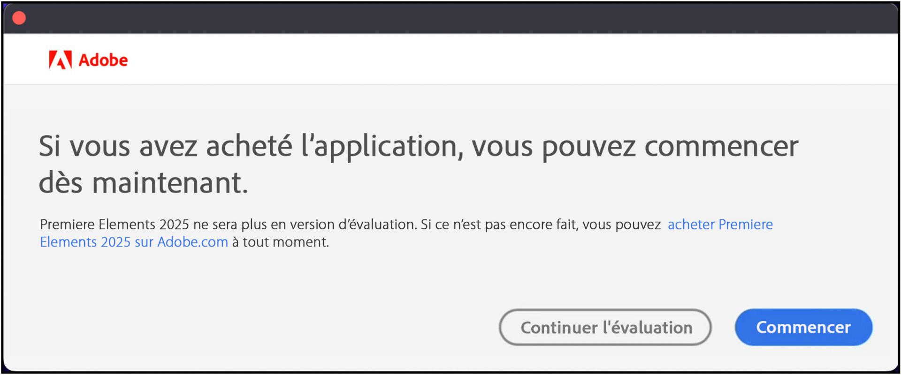Start with the blue Commencer button
Screen dimensions: 901x375
(803, 327)
